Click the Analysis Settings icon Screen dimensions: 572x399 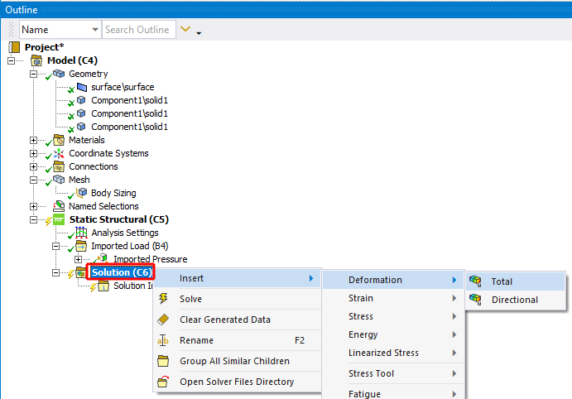(x=81, y=233)
